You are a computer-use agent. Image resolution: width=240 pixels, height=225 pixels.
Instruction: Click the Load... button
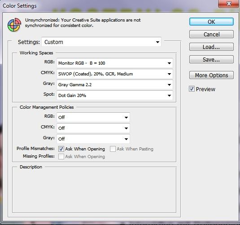pos(211,47)
